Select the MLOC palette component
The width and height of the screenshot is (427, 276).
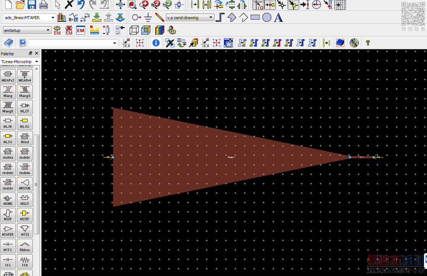click(25, 123)
